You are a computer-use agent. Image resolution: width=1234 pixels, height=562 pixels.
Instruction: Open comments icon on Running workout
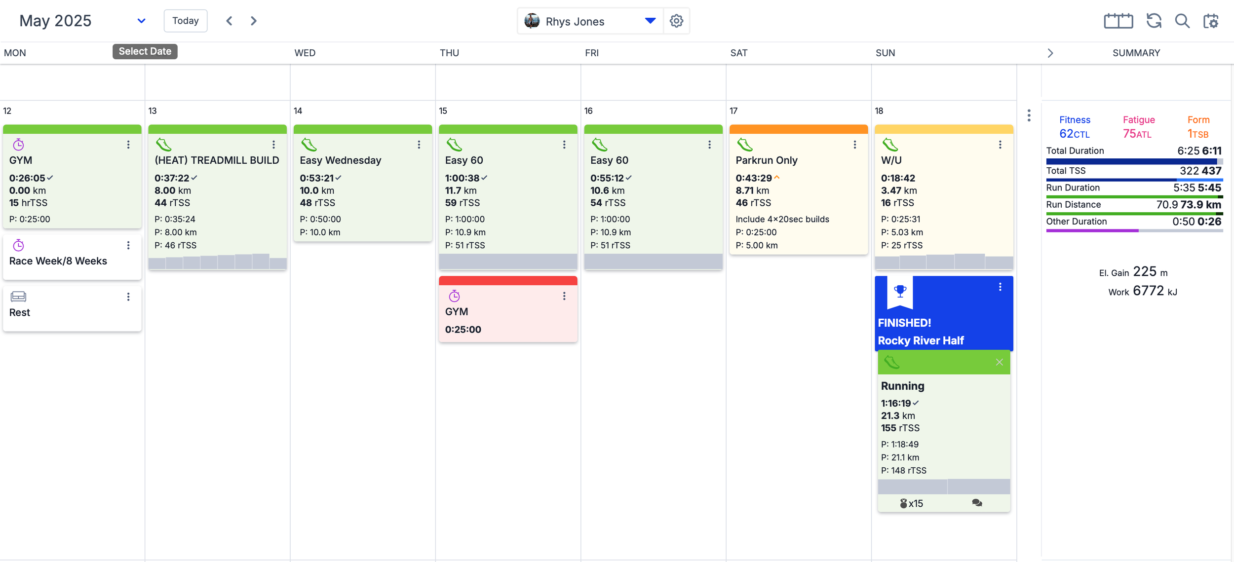977,503
